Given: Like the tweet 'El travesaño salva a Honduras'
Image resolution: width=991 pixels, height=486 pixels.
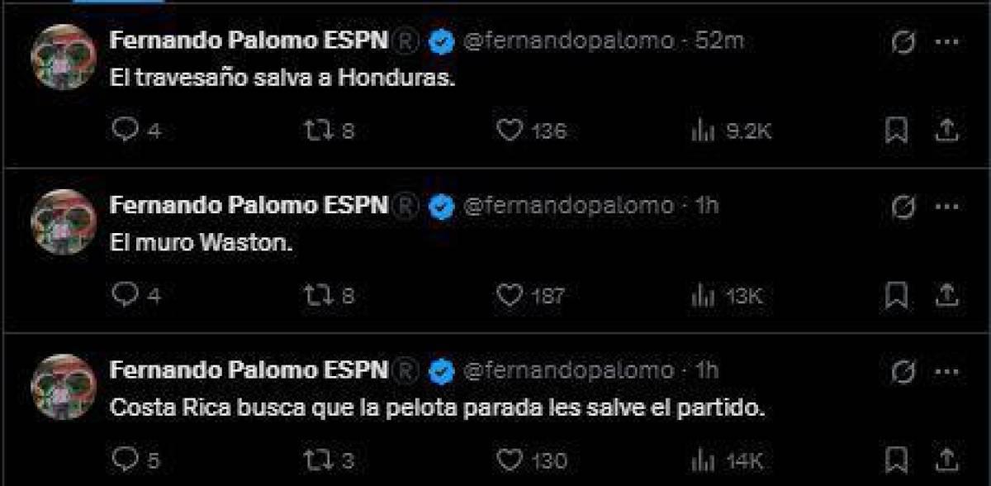Looking at the screenshot, I should pos(512,130).
